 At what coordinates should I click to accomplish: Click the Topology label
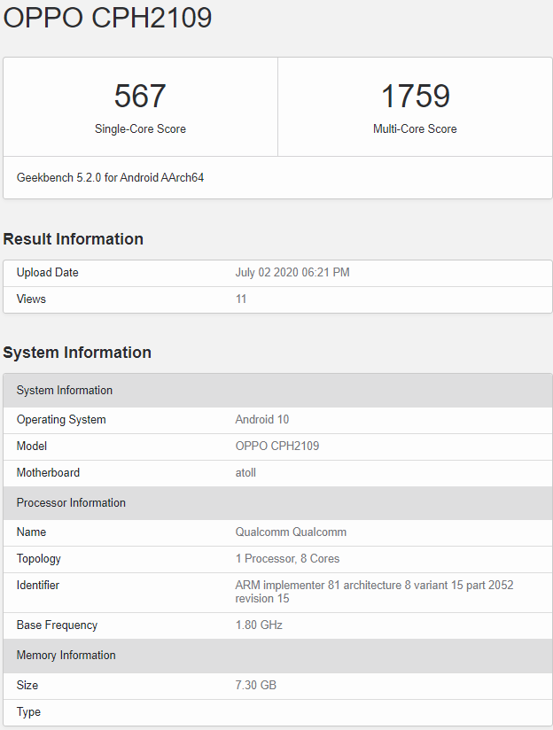[x=39, y=559]
